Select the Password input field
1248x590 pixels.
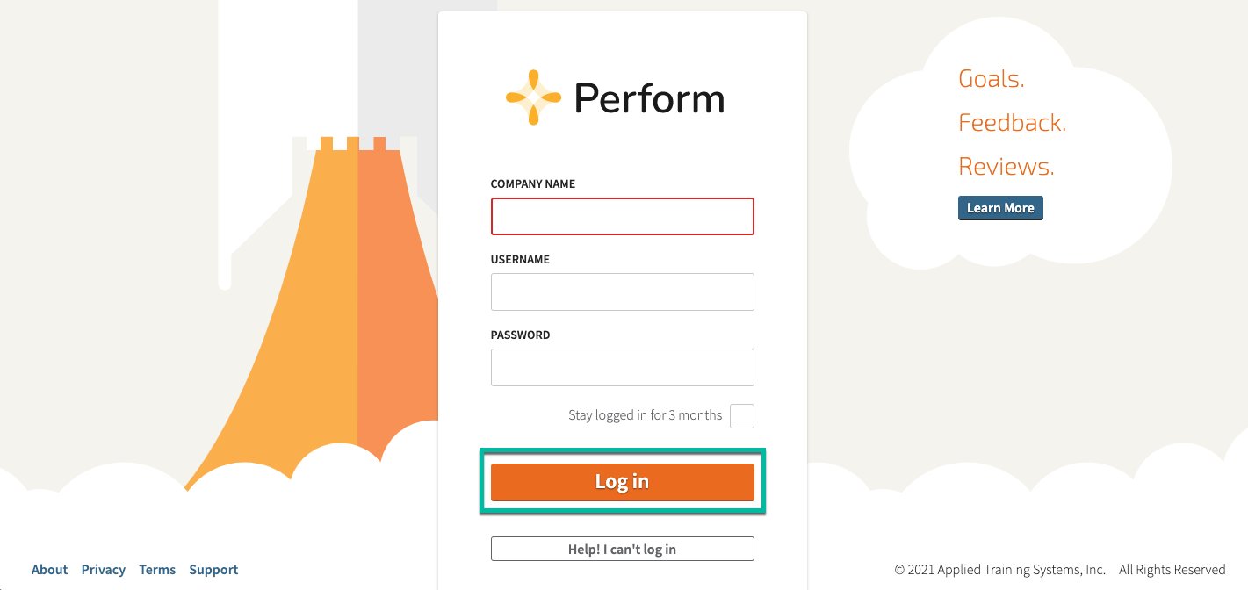pos(622,367)
